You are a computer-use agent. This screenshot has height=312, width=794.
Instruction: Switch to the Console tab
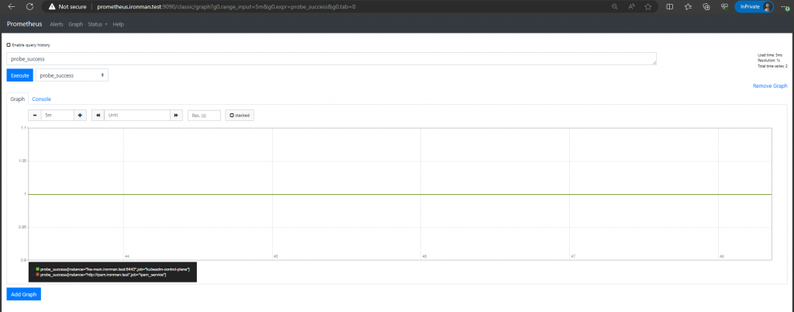[x=42, y=99]
